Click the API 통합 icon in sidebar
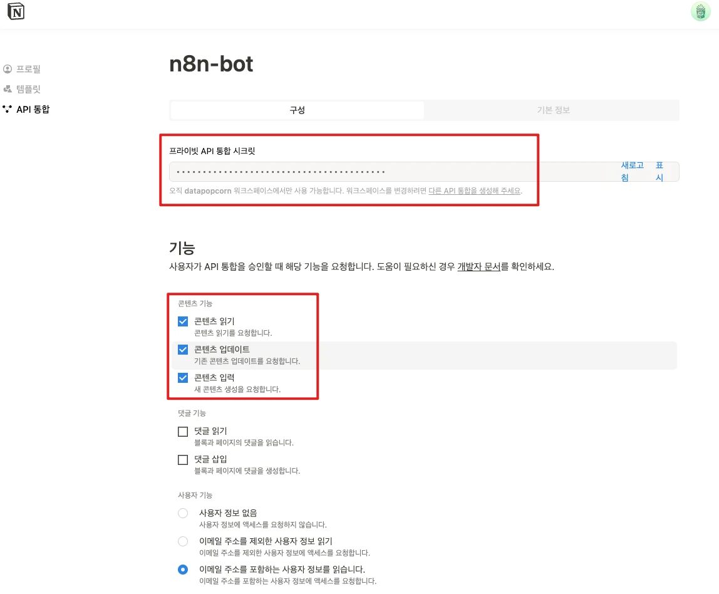The width and height of the screenshot is (719, 594). tap(8, 109)
